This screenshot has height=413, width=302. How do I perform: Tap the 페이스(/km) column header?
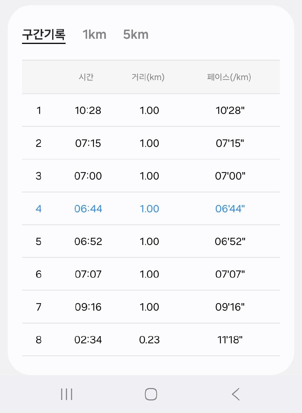[229, 77]
